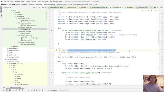This screenshot has height=92, width=164.
Task: Switch to WhatIsNotExtensionTest.kt tab
Action: [99, 8]
